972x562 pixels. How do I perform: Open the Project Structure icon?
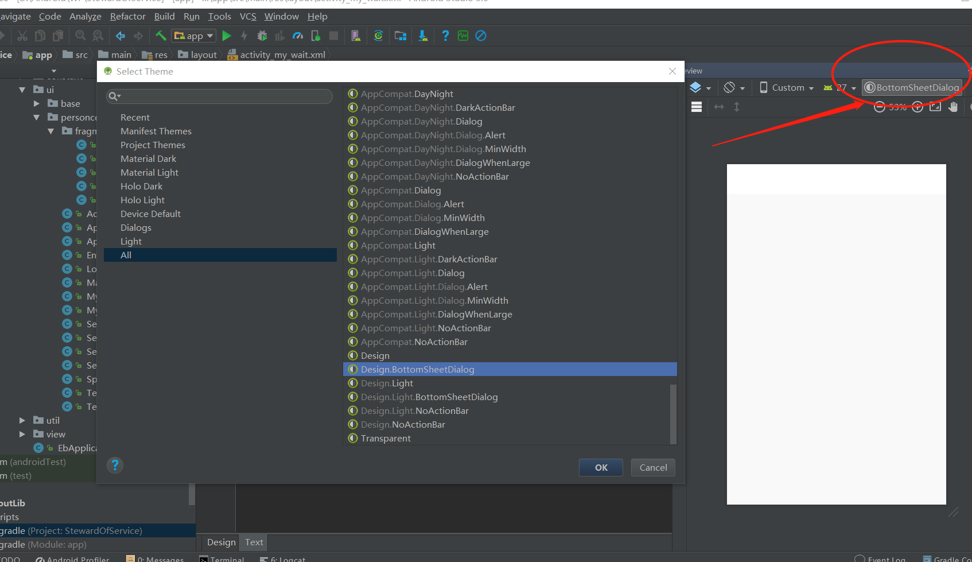pyautogui.click(x=401, y=36)
